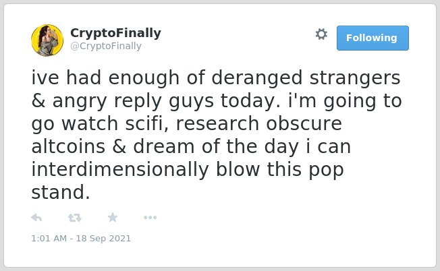The height and width of the screenshot is (271, 440).
Task: Click the word "strangers" in the tweet
Action: (355, 78)
